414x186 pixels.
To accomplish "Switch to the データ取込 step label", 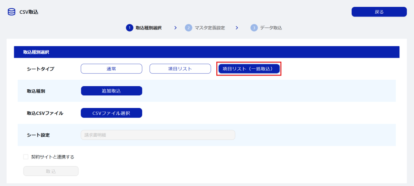I will [x=271, y=28].
